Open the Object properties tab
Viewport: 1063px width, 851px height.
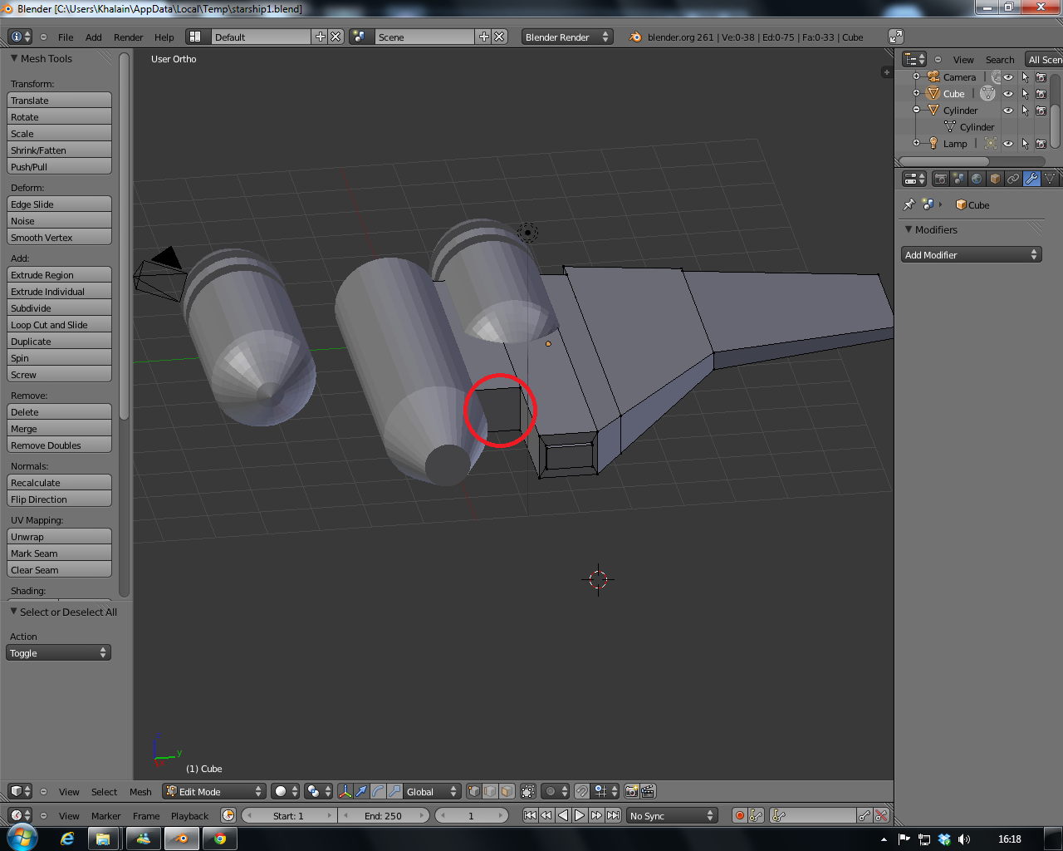tap(995, 179)
